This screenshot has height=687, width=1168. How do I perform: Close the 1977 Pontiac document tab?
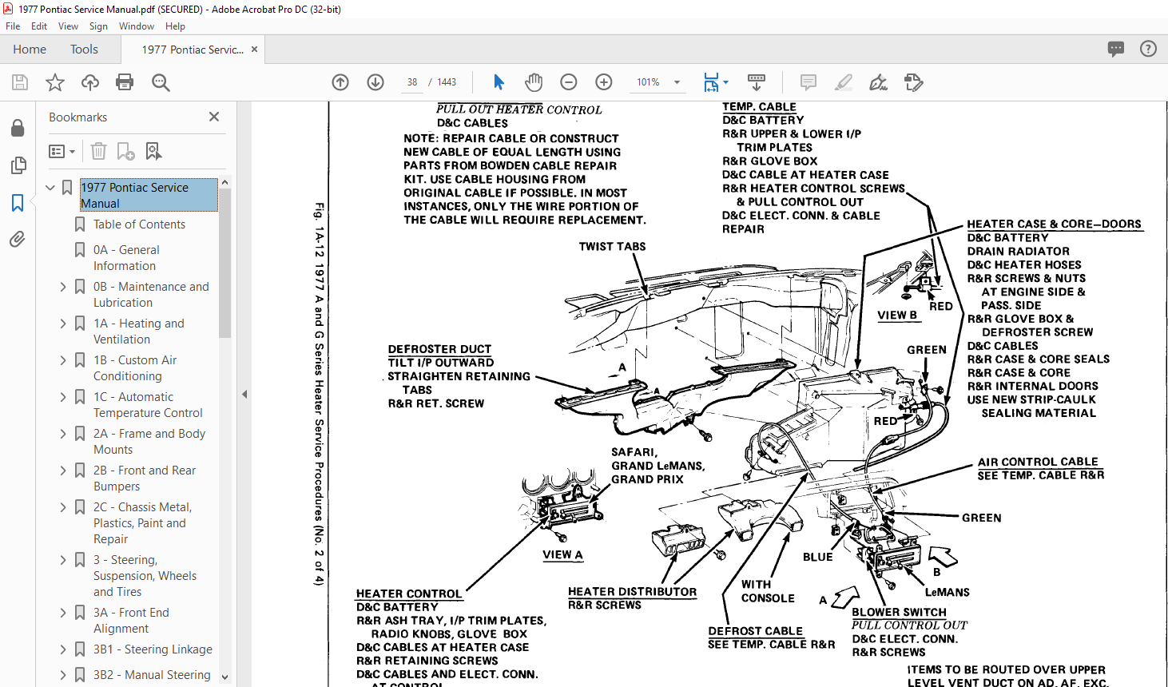pos(254,50)
